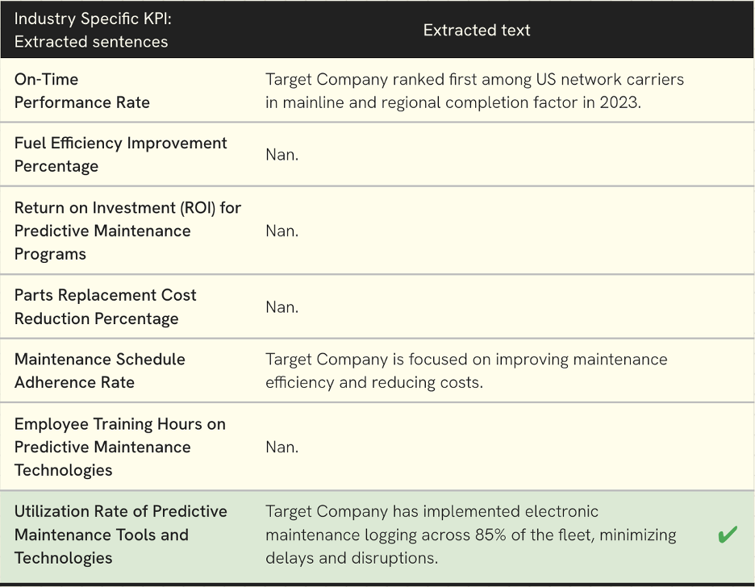Select the 'Extracted text' column header

pos(476,31)
